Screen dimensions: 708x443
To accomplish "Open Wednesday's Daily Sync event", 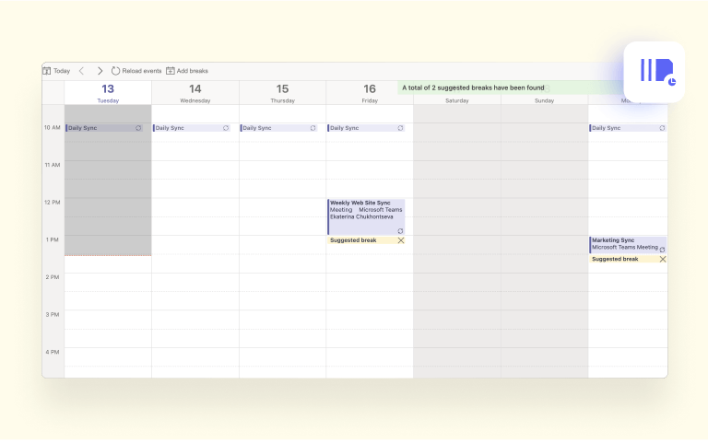I will [x=192, y=128].
